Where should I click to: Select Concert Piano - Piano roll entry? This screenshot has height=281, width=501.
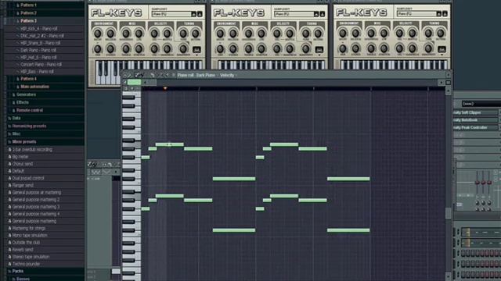pyautogui.click(x=41, y=64)
